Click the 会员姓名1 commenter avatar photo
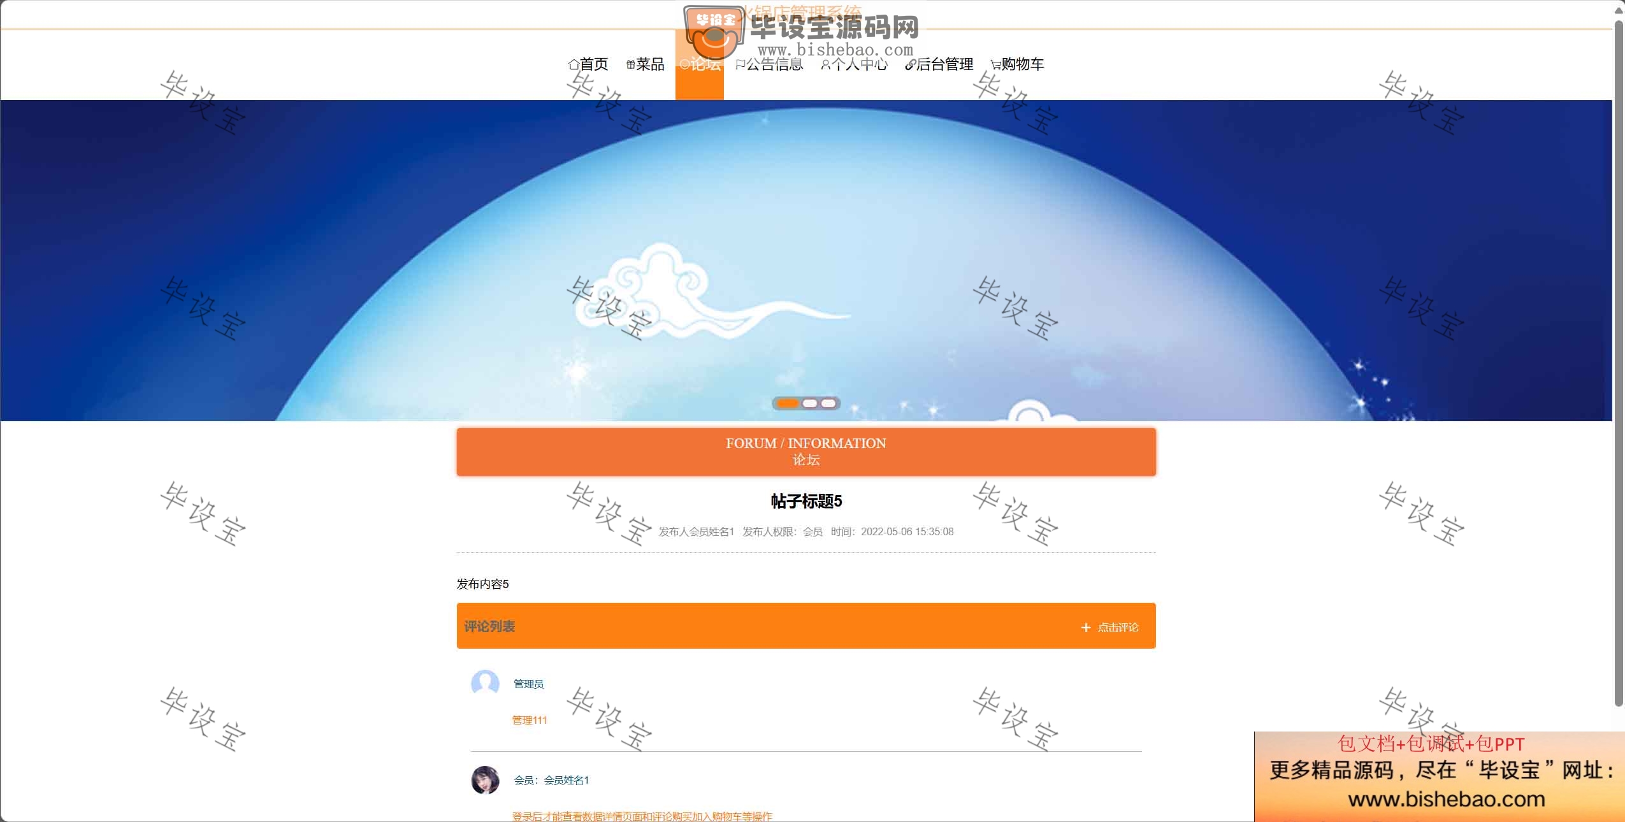The width and height of the screenshot is (1625, 822). point(485,780)
